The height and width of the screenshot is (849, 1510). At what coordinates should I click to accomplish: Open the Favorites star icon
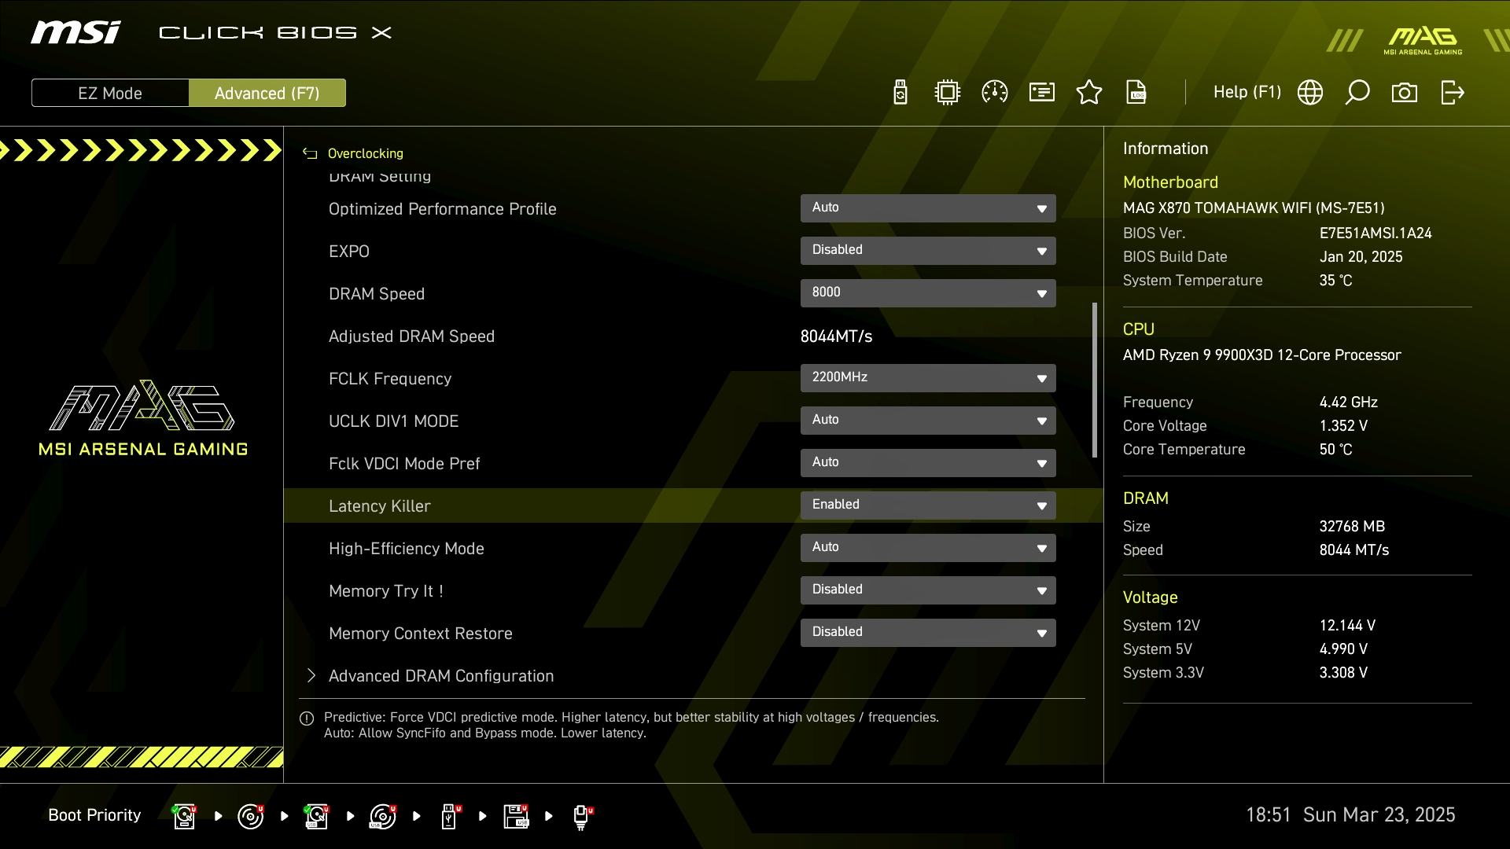[x=1089, y=93]
